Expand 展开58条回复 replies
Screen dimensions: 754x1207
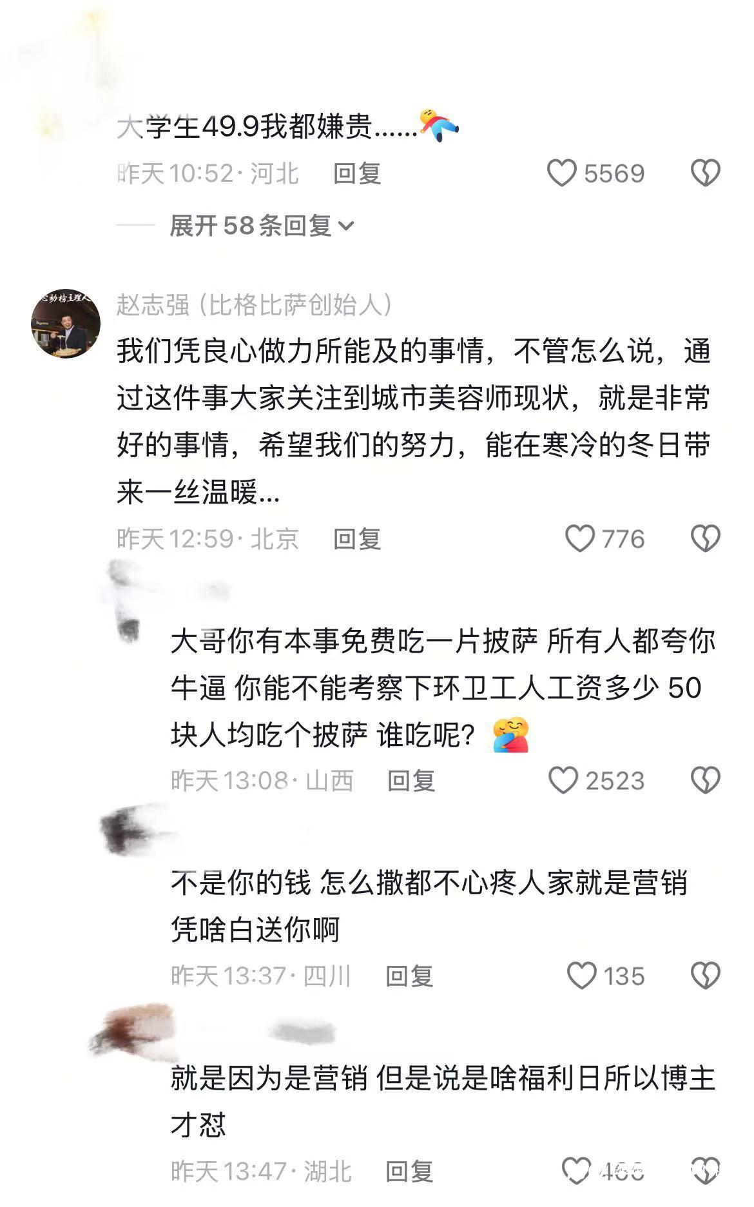[262, 226]
